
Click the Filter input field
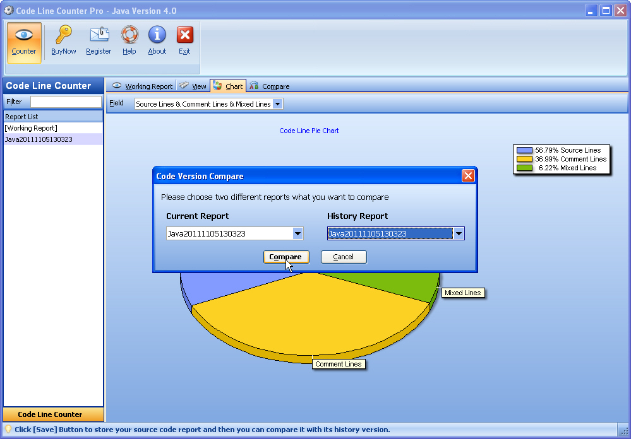[x=66, y=102]
